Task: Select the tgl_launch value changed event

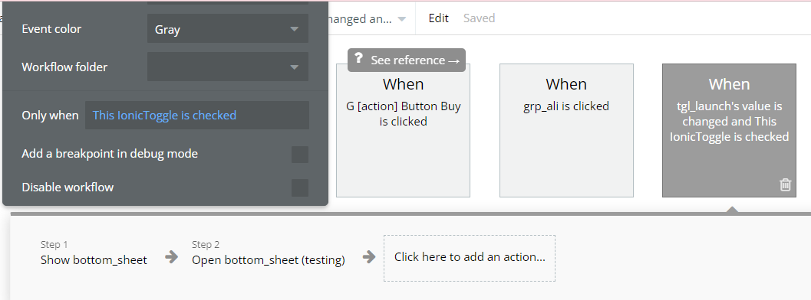Action: click(x=729, y=130)
